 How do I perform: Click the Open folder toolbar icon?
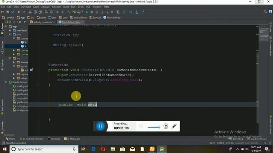coord(3,12)
